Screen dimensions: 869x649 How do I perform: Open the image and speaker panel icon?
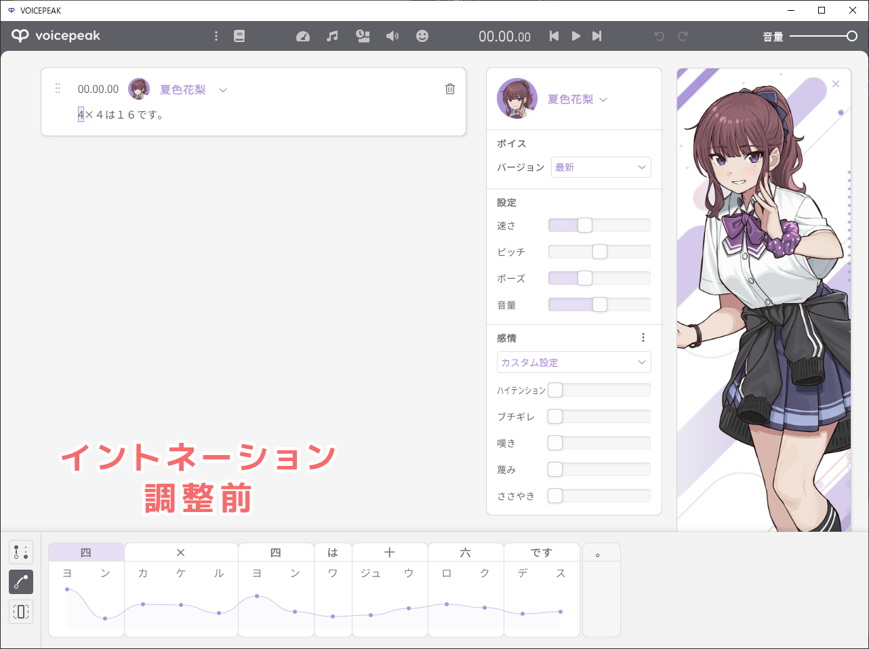(x=363, y=36)
